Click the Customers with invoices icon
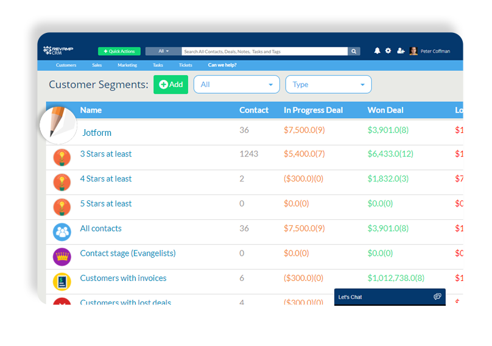492x346 pixels. click(62, 281)
